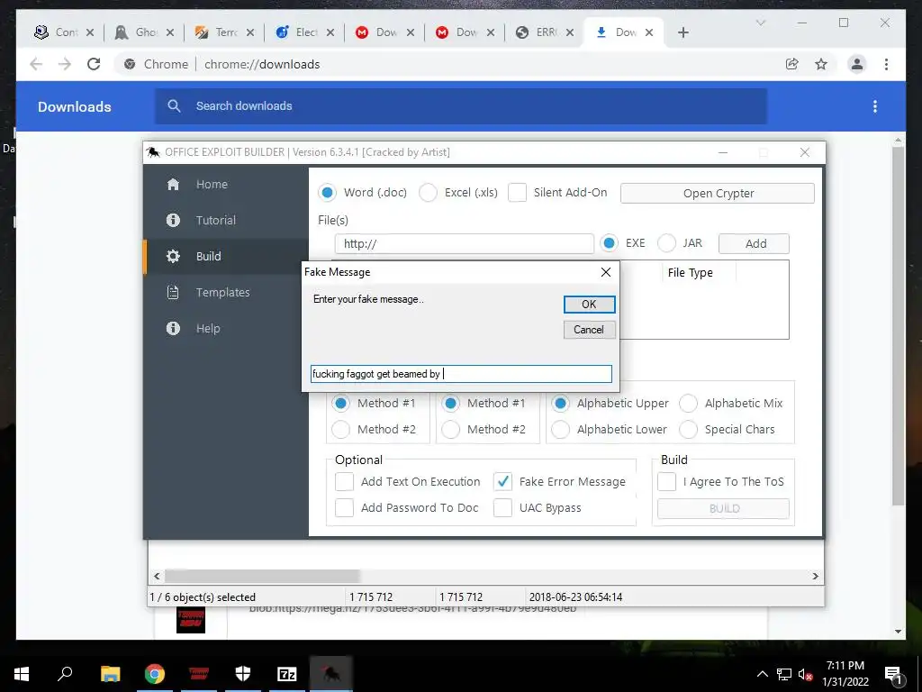
Task: Click the Add file button
Action: pos(754,243)
